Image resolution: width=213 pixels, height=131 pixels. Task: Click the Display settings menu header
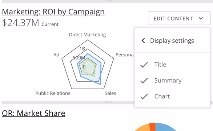(172, 40)
